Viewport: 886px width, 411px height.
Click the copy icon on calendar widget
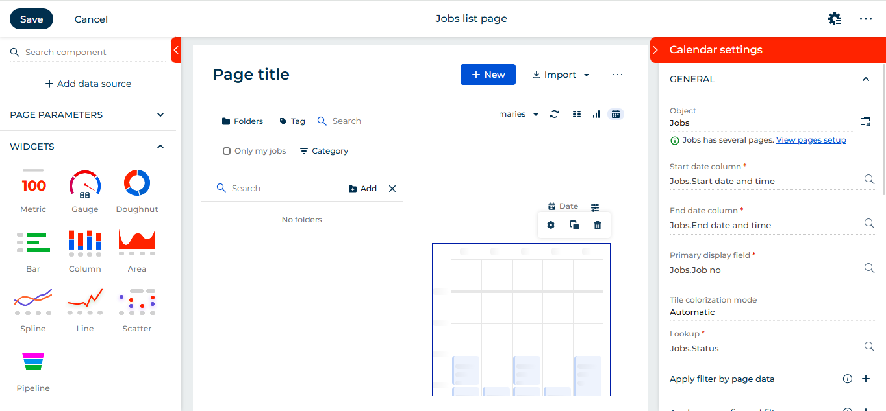click(x=574, y=225)
